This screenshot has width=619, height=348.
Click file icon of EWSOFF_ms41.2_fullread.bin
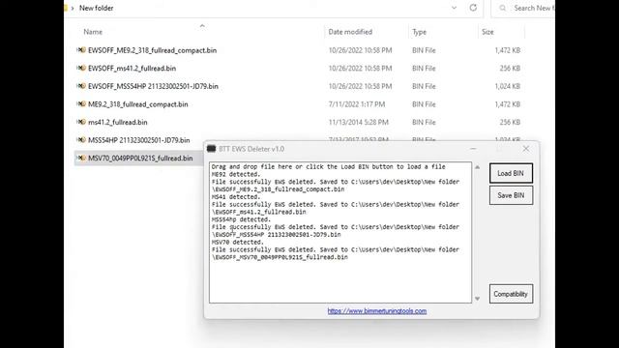pos(81,68)
